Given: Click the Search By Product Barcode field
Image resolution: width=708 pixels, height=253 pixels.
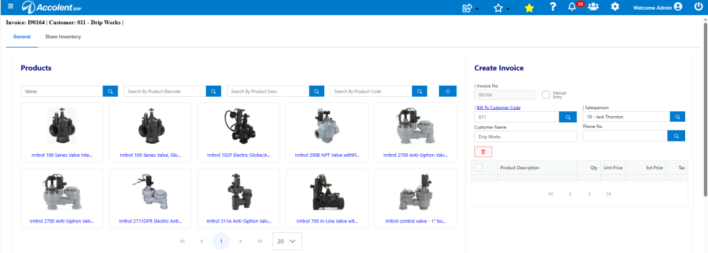Looking at the screenshot, I should (x=165, y=91).
